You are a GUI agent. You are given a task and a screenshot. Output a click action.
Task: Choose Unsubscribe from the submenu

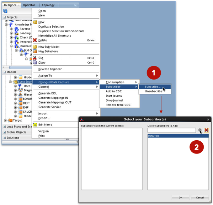[x=155, y=91]
